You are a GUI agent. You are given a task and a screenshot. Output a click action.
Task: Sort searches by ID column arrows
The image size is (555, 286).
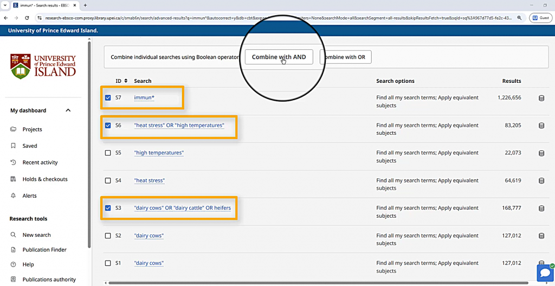tap(126, 81)
